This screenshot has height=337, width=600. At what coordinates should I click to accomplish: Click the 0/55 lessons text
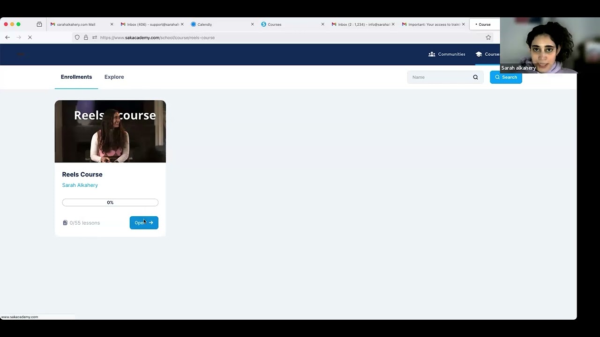[85, 223]
